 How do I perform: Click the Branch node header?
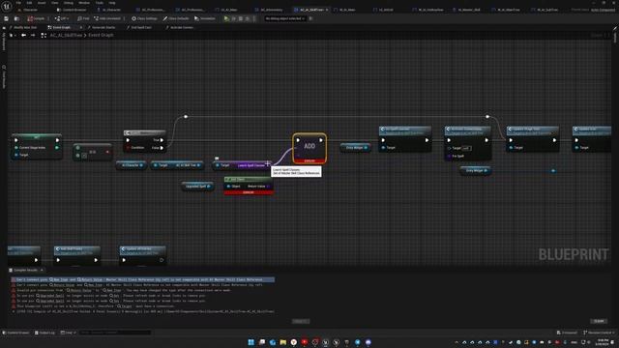144,133
